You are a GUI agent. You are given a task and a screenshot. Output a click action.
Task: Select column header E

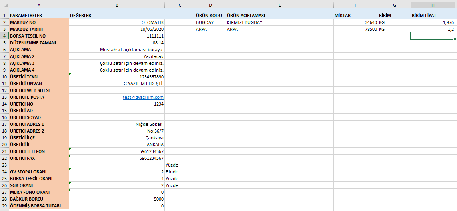tap(279, 5)
